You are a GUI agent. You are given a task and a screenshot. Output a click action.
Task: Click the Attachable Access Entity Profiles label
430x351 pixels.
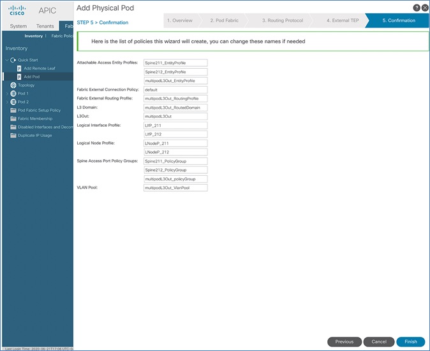click(107, 62)
